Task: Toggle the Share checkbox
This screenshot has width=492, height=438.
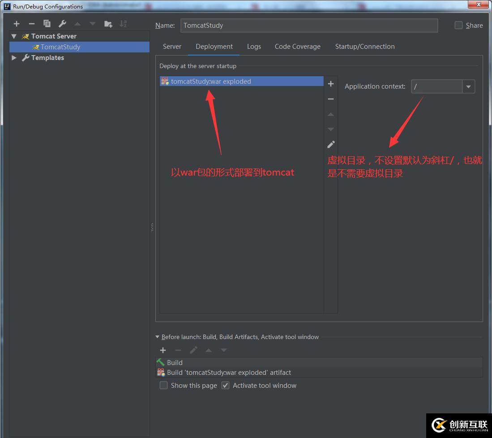Action: (458, 25)
